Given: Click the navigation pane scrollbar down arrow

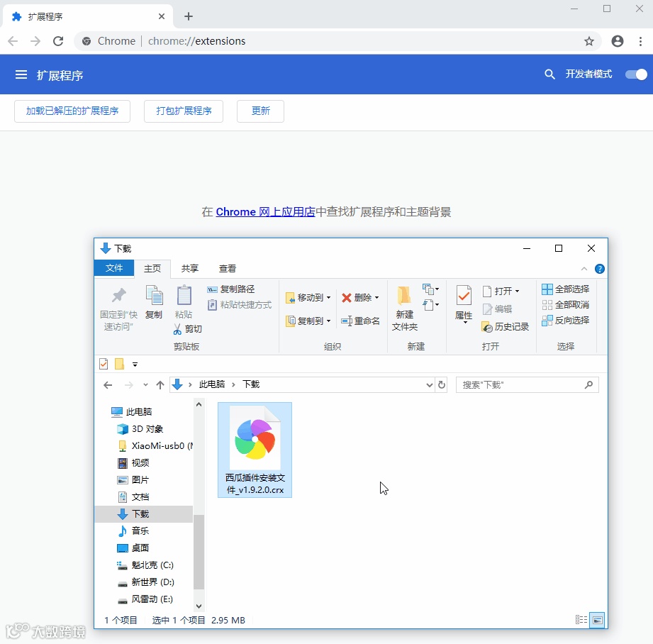Looking at the screenshot, I should 199,606.
